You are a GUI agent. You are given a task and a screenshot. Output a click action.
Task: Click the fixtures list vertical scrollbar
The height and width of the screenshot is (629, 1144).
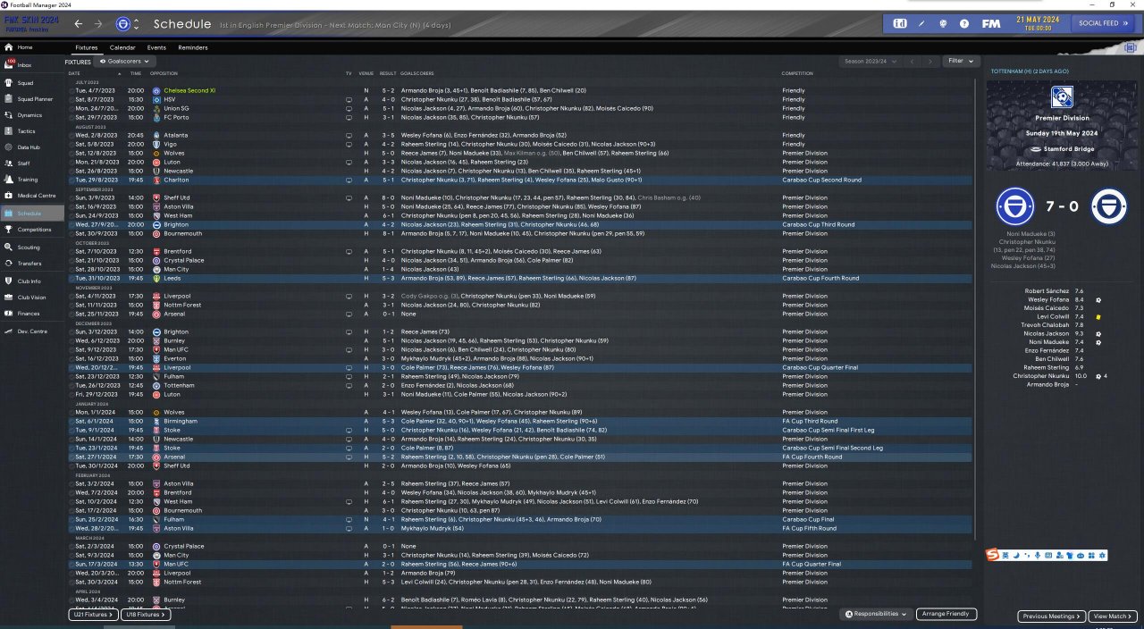974,308
